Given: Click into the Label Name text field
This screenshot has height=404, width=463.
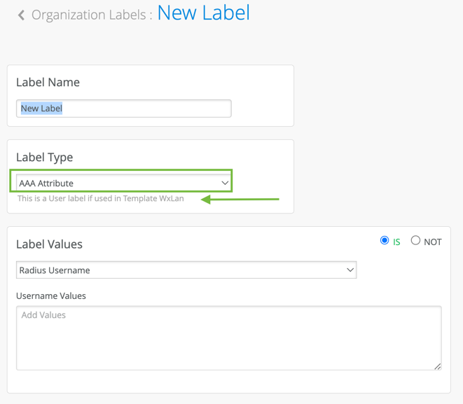Looking at the screenshot, I should (x=123, y=109).
